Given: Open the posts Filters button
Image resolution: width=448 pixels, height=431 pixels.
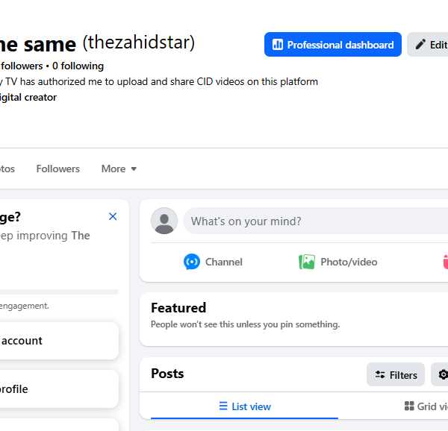Looking at the screenshot, I should [x=396, y=374].
